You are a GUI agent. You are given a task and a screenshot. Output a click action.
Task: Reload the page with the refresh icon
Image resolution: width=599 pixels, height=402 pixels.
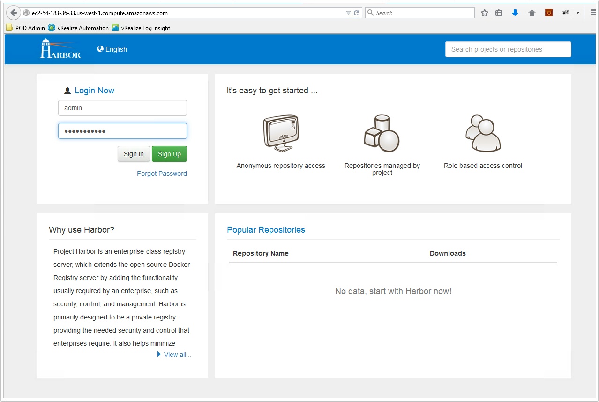point(356,13)
